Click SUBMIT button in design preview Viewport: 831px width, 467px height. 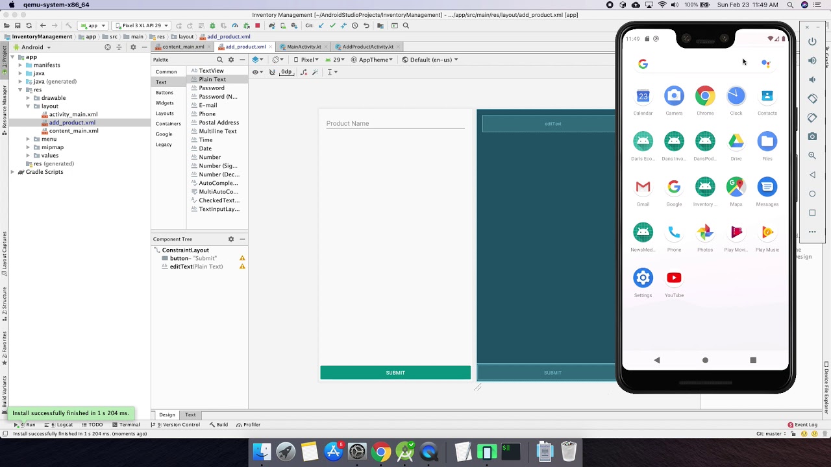[x=395, y=373]
